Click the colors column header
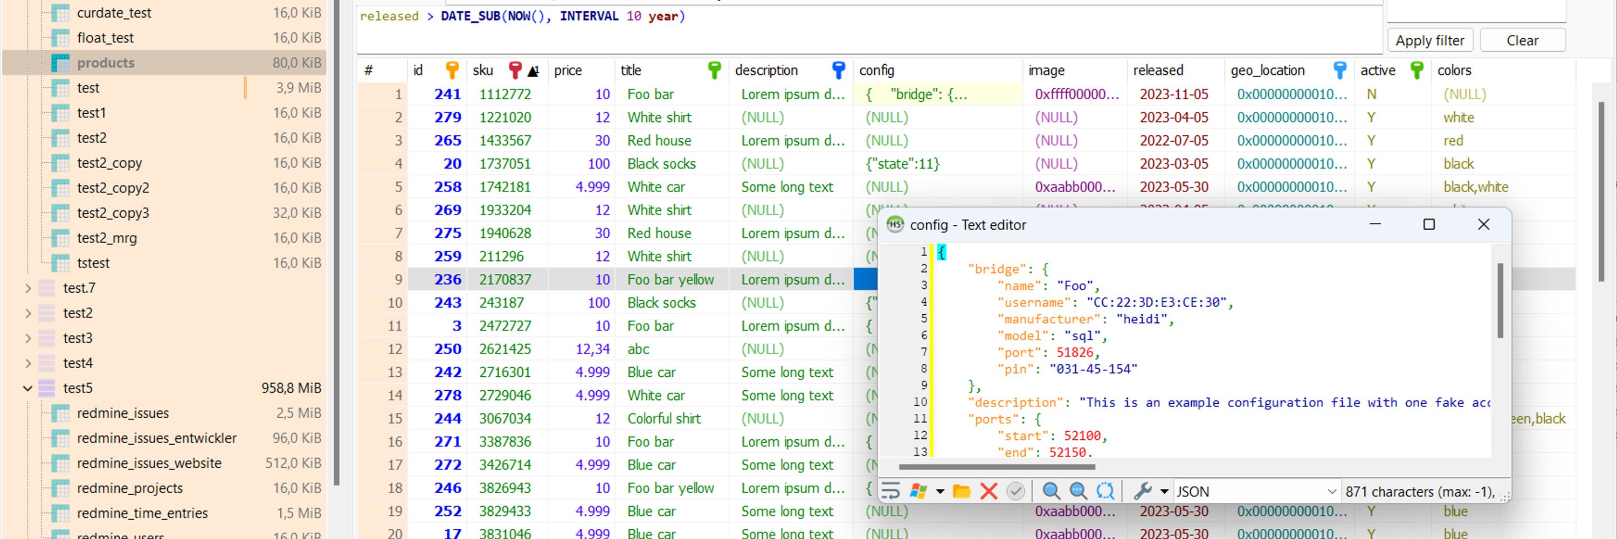 (1503, 70)
